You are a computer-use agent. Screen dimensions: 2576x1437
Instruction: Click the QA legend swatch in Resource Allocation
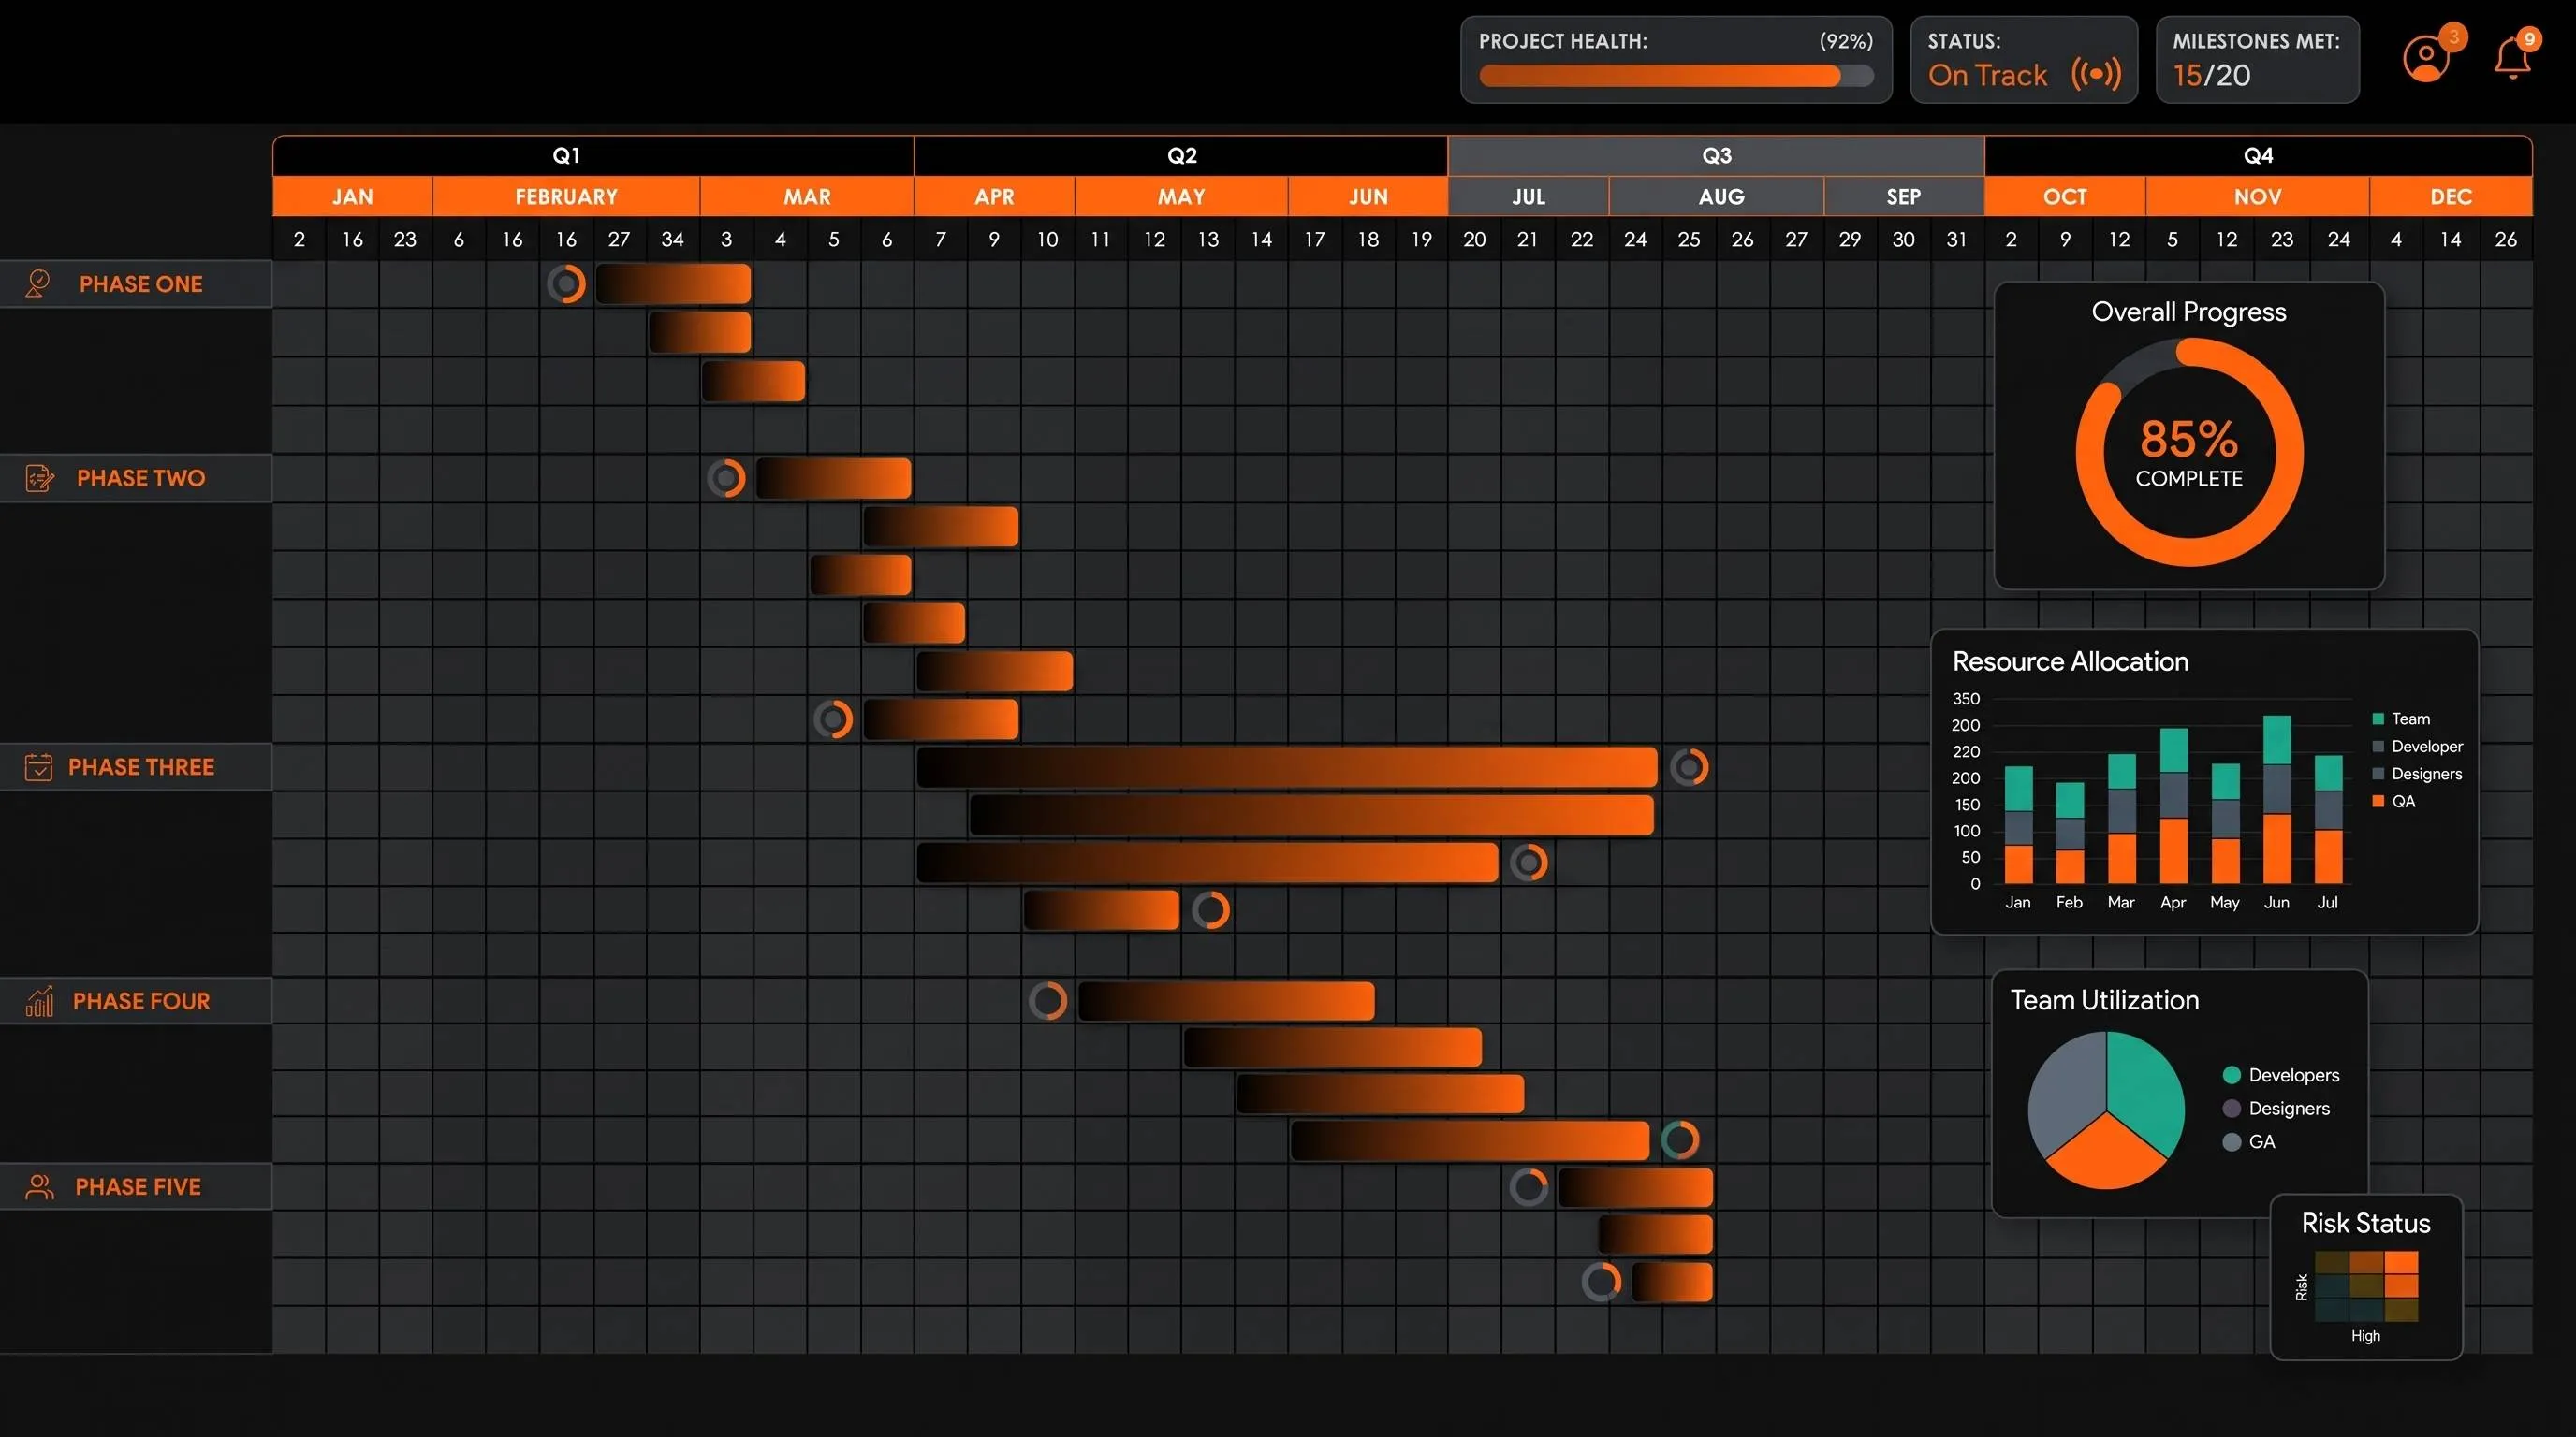(2378, 802)
